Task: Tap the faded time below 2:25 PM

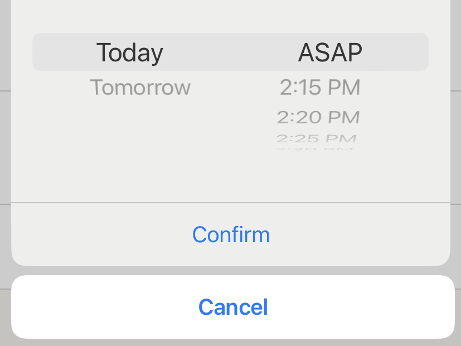Action: pyautogui.click(x=316, y=148)
